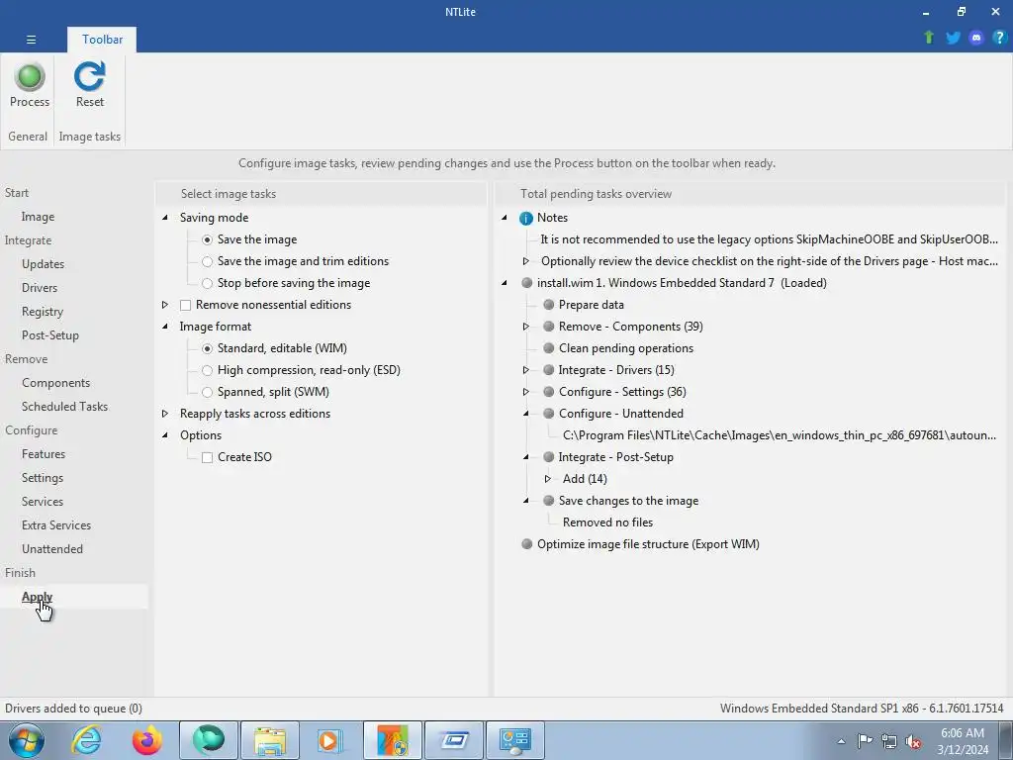Go to the Extra Services page
Screen dimensions: 1013x760
[x=56, y=525]
